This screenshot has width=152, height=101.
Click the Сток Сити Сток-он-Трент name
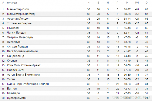coord(24,65)
